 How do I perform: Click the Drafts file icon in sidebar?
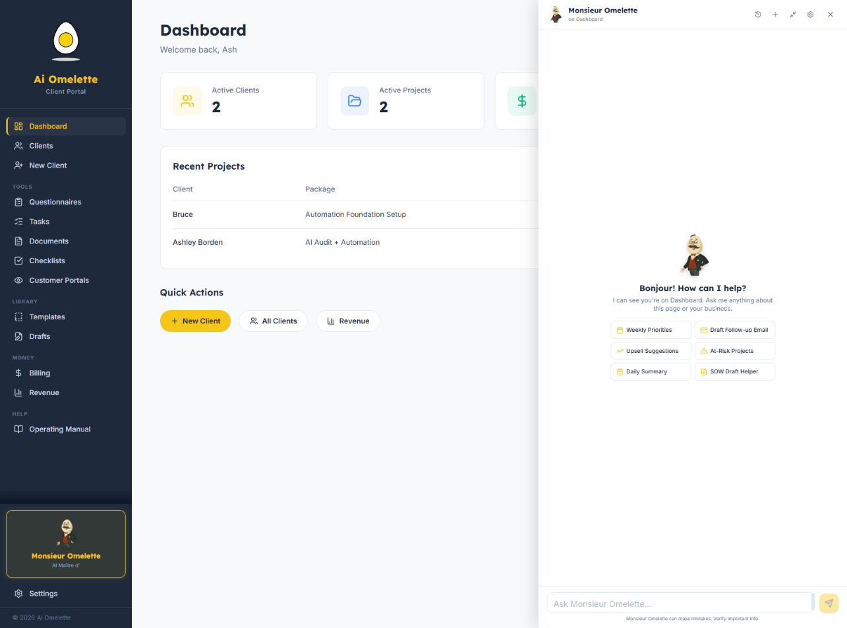[x=18, y=336]
